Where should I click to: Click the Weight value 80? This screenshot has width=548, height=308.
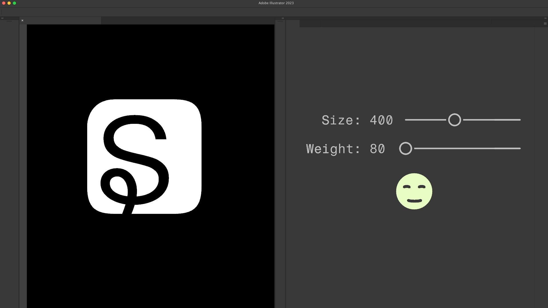pos(377,149)
